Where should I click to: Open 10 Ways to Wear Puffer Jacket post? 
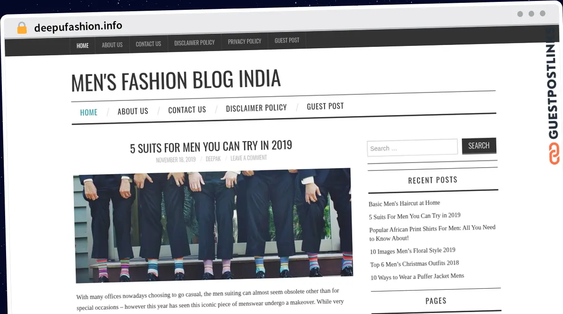pyautogui.click(x=417, y=277)
